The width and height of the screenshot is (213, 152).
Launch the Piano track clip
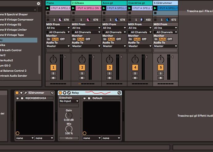(x=48, y=8)
